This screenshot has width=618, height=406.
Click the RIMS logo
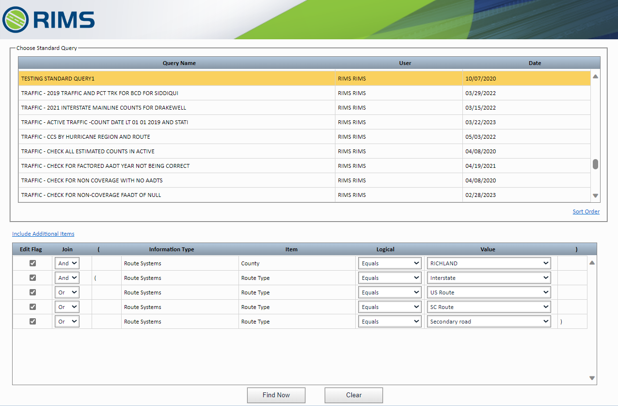(48, 19)
